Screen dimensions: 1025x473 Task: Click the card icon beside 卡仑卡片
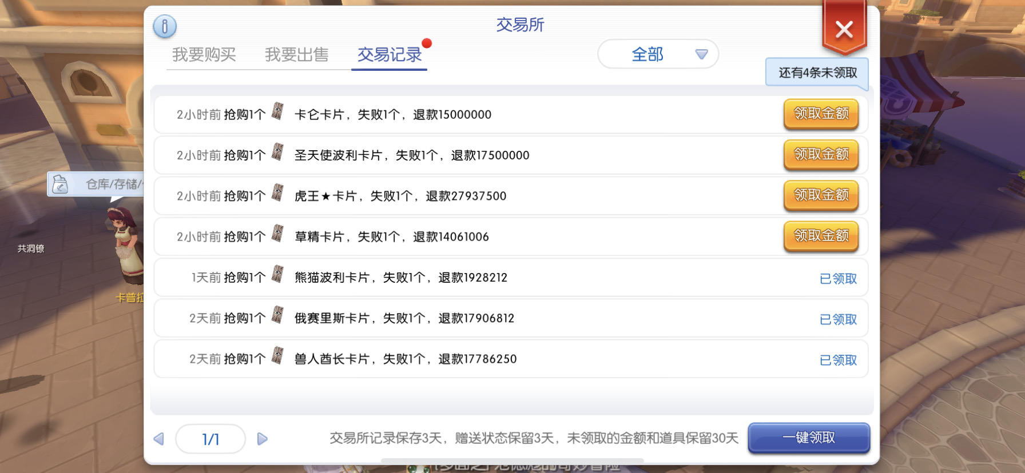(277, 111)
